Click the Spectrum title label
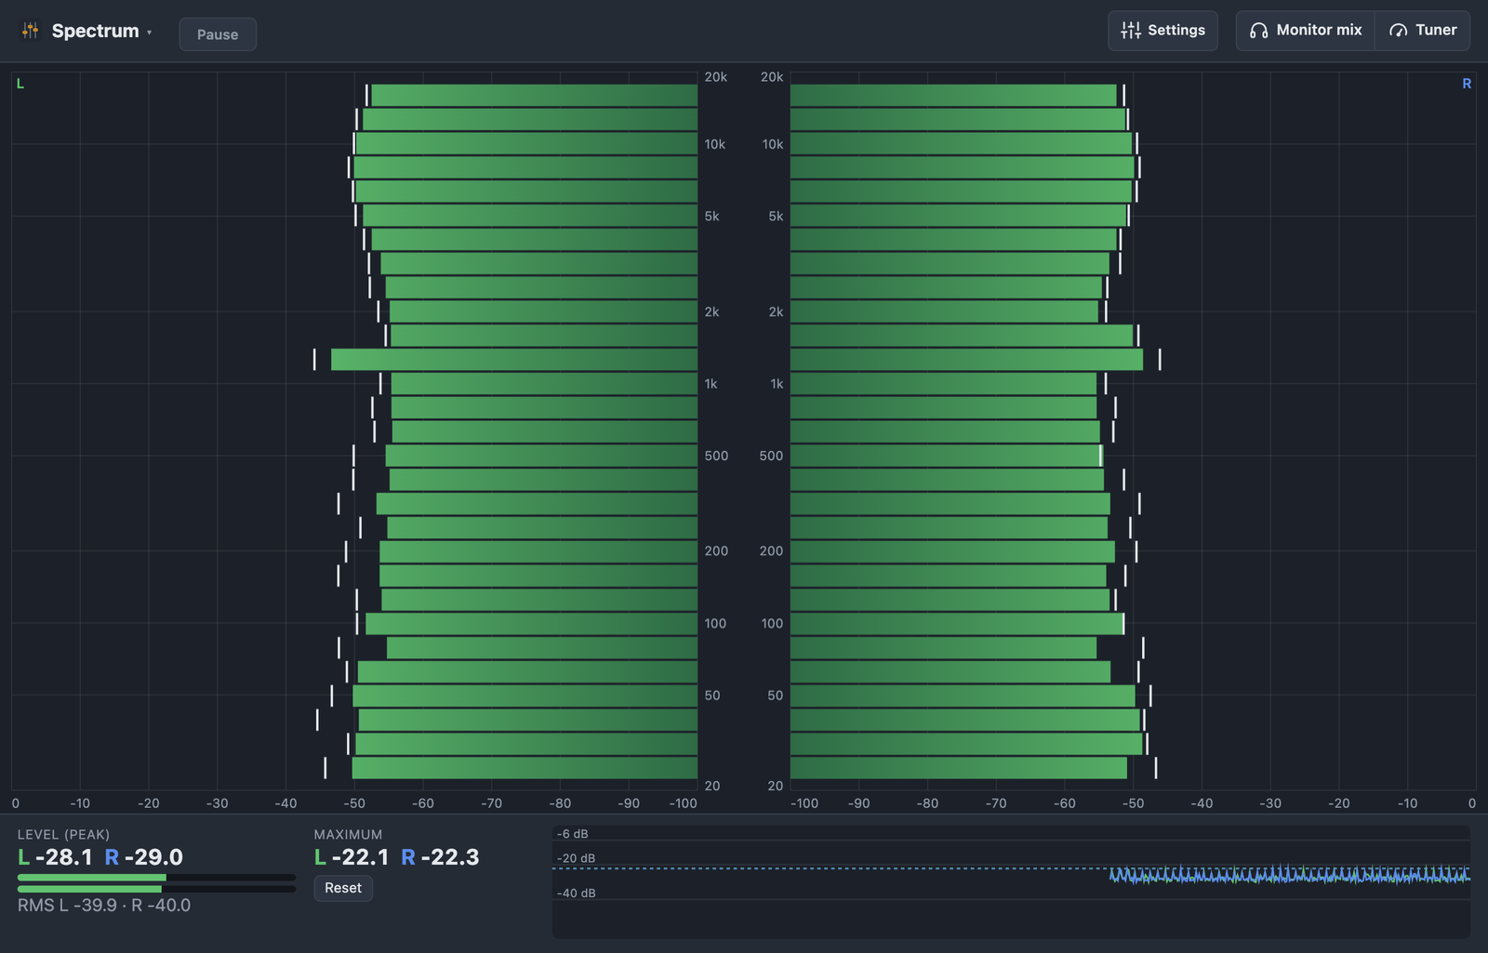1488x953 pixels. coord(95,31)
